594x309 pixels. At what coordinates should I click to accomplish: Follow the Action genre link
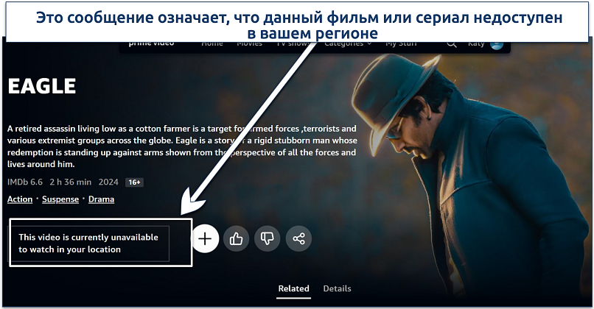pyautogui.click(x=20, y=199)
